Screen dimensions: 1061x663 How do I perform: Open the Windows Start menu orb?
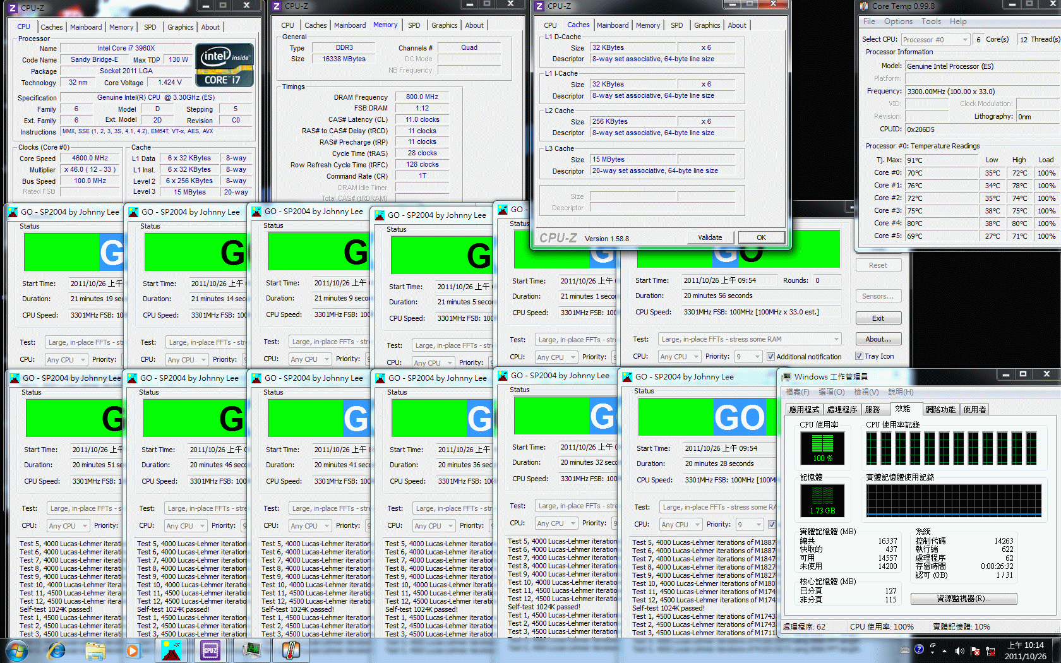[16, 650]
